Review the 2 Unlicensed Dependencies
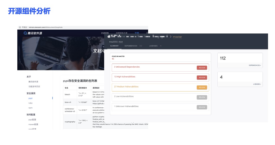 coord(202,68)
